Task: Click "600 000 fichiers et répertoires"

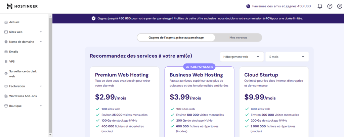Action: (197, 127)
